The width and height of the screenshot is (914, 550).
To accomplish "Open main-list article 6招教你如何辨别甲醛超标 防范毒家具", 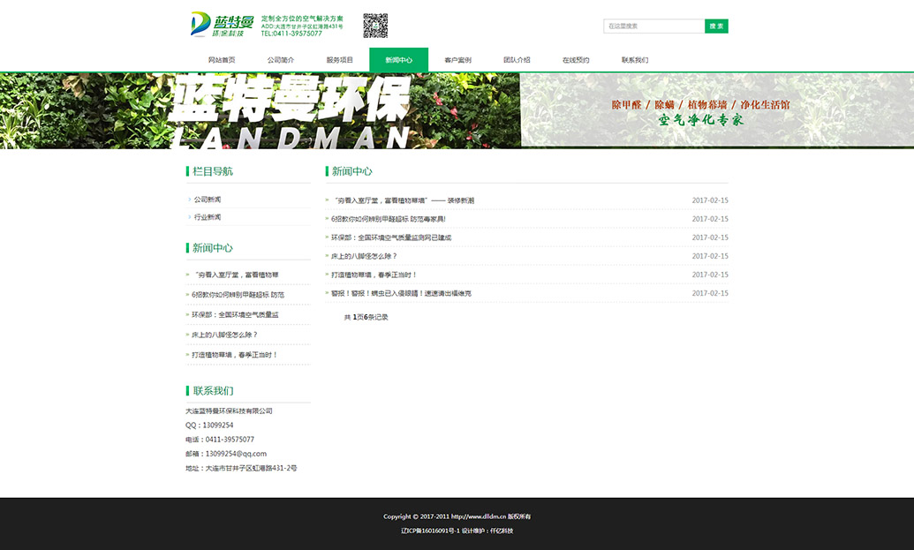I will (389, 219).
